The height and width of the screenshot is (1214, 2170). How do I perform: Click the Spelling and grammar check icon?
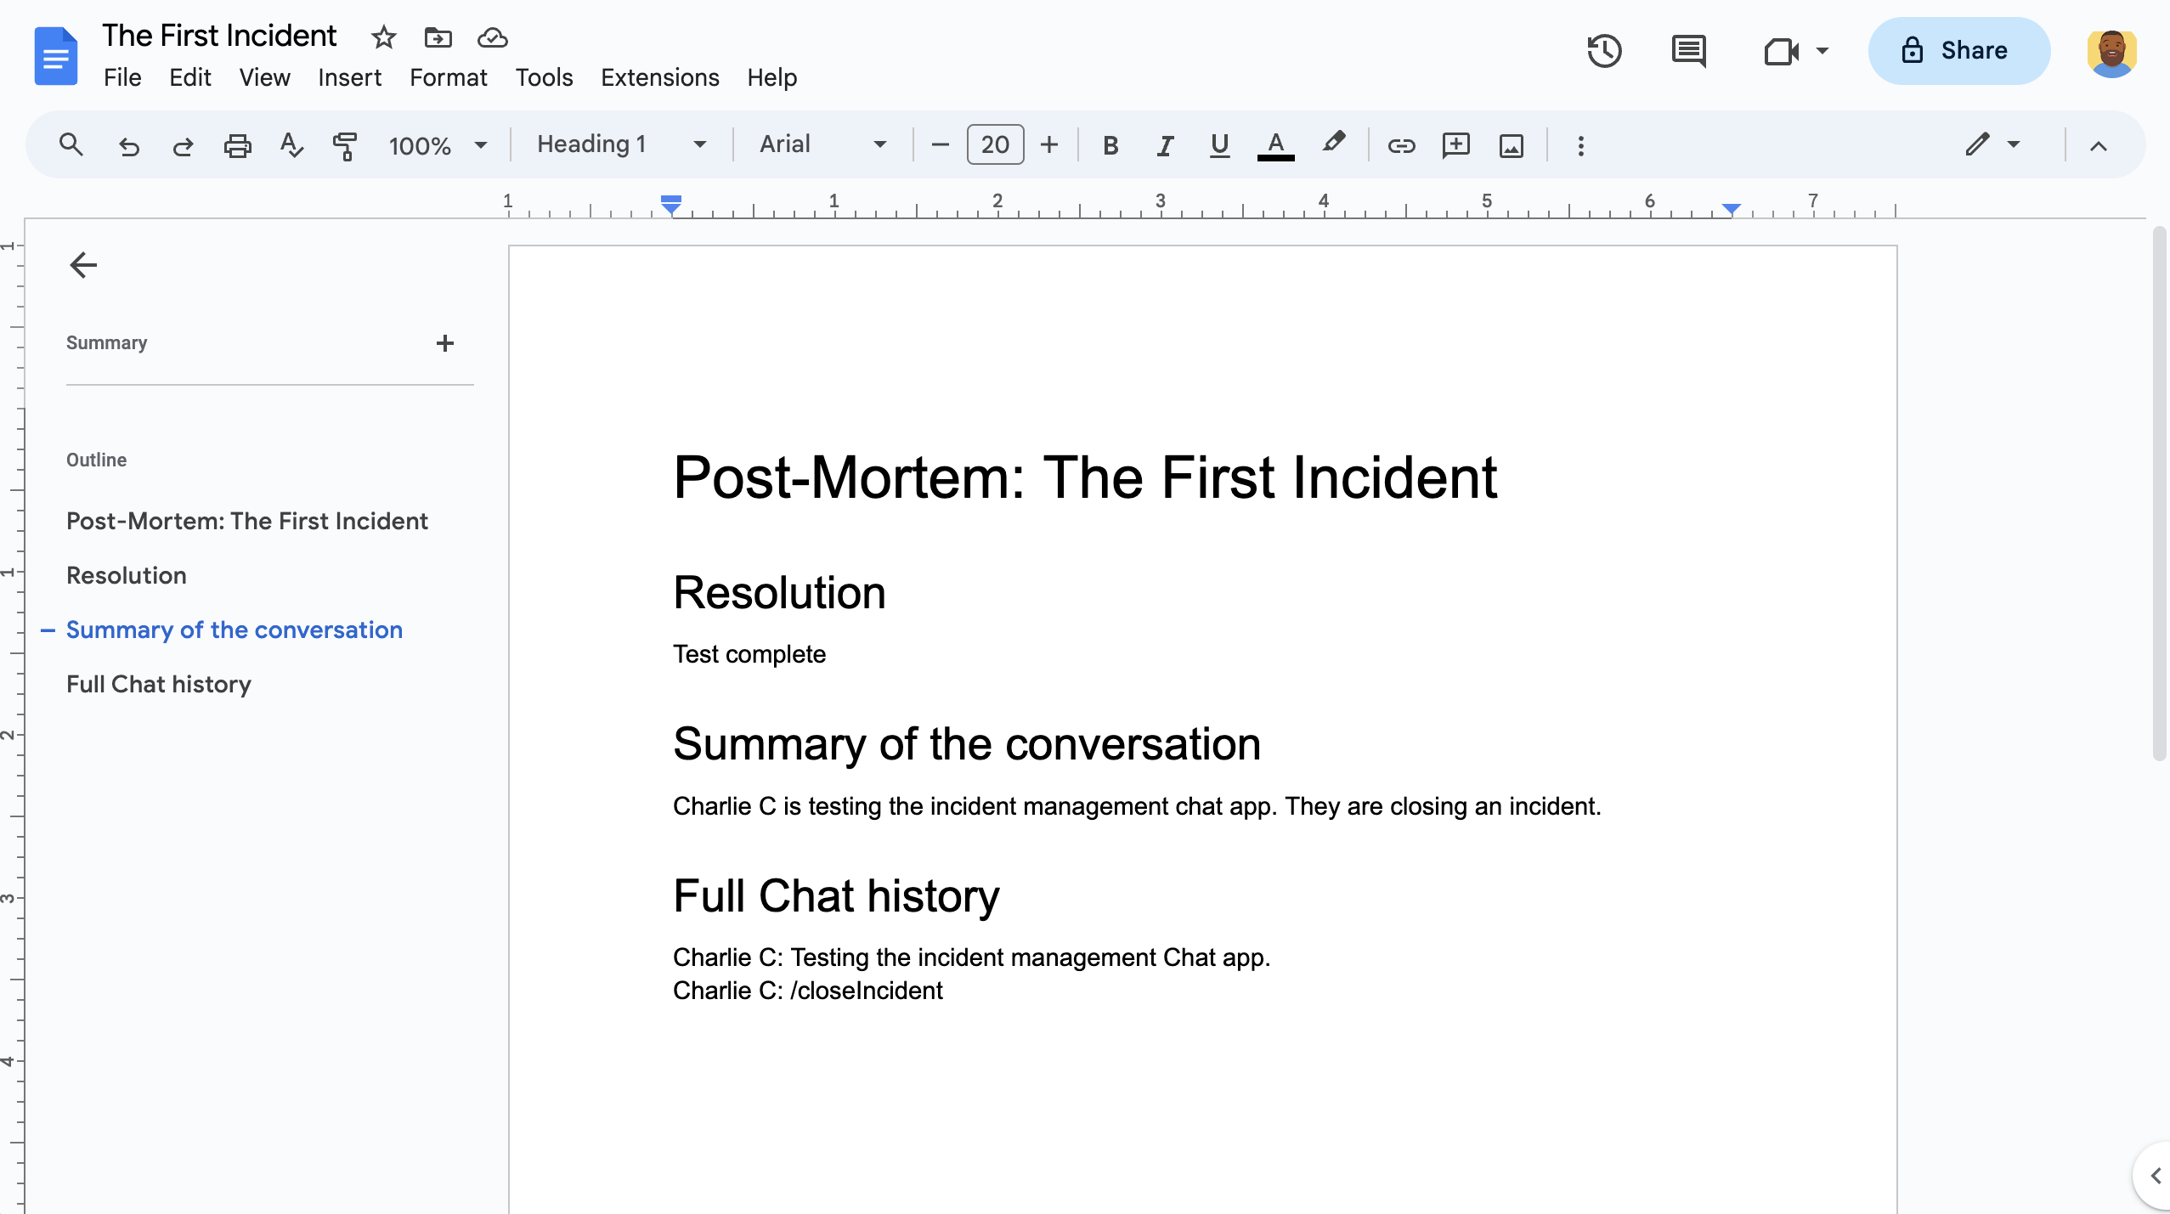tap(294, 144)
